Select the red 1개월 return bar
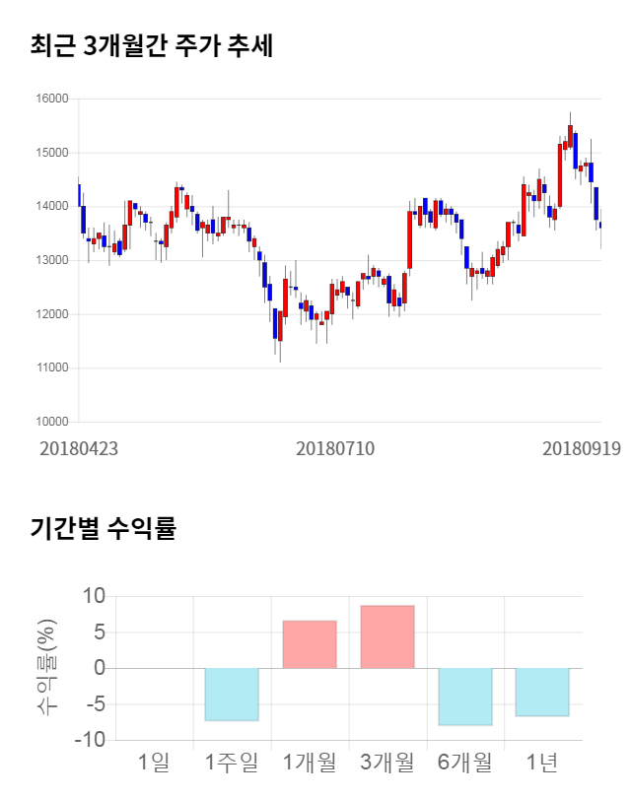This screenshot has width=631, height=798. pyautogui.click(x=310, y=644)
